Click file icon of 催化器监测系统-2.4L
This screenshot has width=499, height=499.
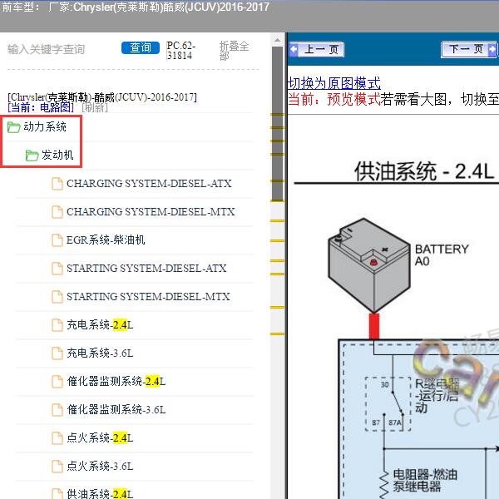point(57,382)
